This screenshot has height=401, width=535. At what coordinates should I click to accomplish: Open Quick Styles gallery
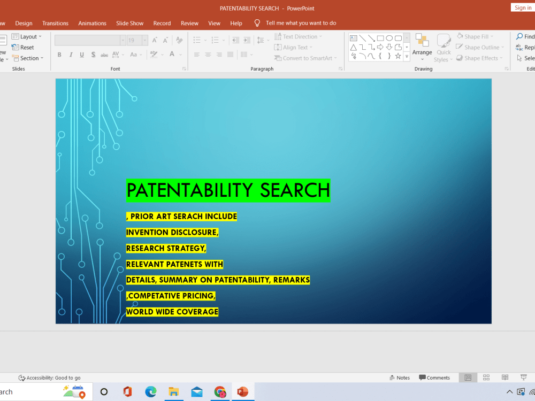tap(444, 48)
